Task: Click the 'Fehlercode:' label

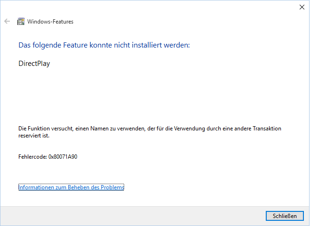Action: (32, 157)
